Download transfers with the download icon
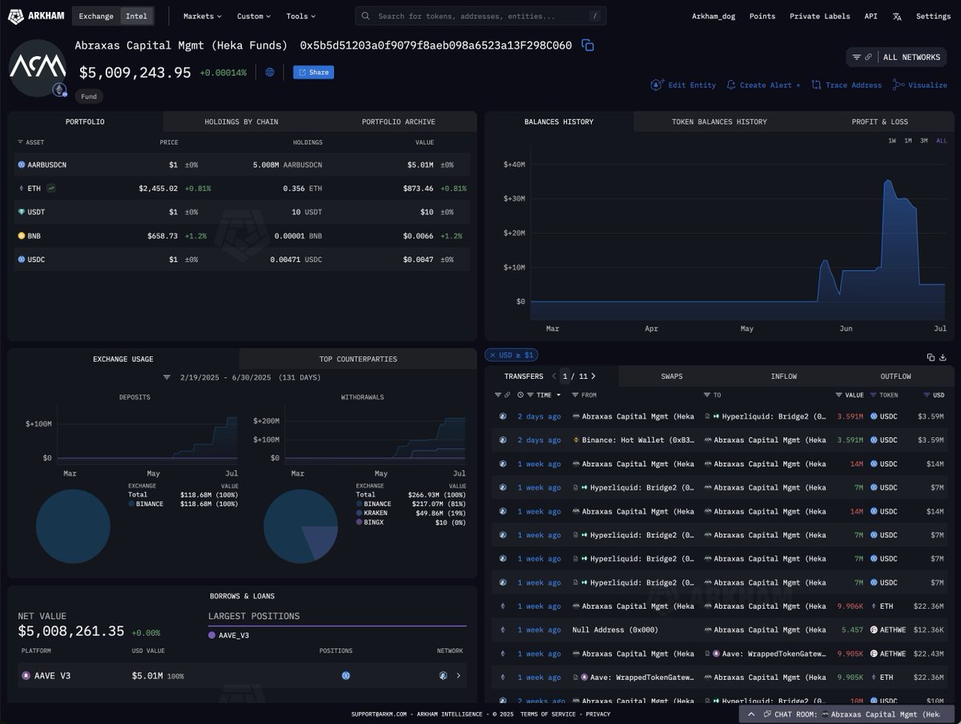The image size is (961, 724). coord(943,357)
